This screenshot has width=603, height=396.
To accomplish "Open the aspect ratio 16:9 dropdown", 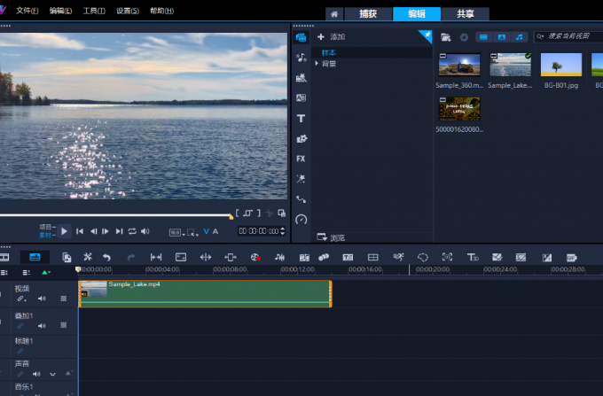I will [176, 232].
